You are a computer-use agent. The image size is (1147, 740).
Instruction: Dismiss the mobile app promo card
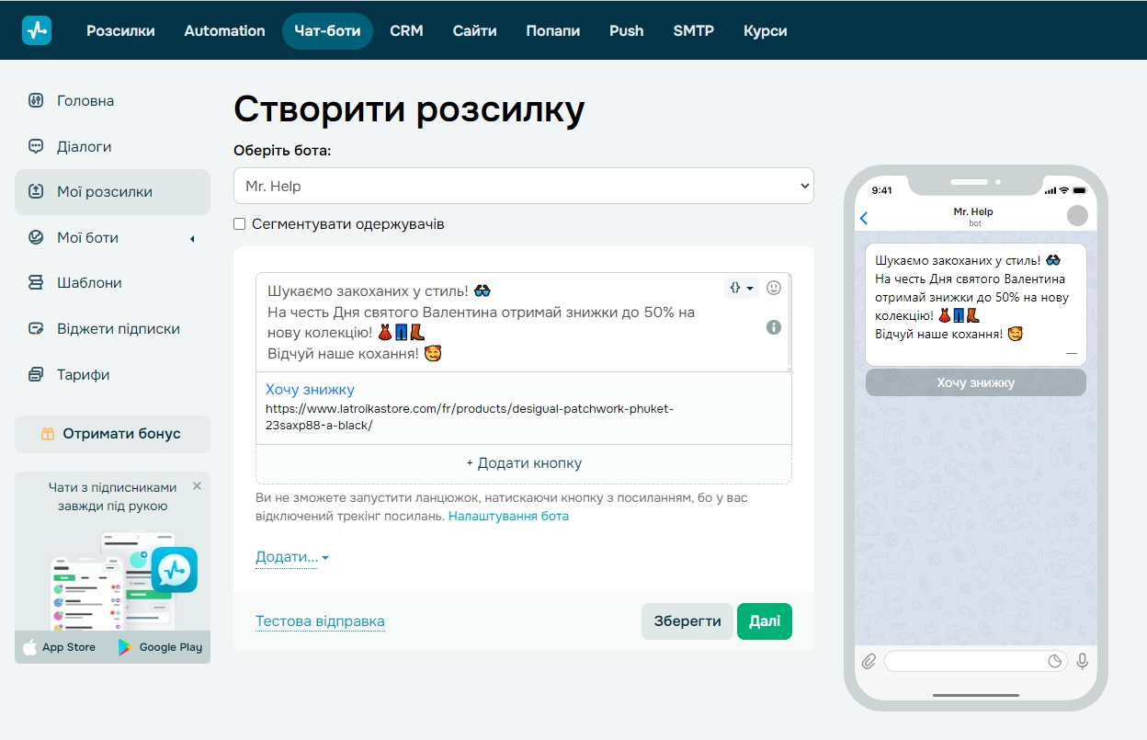(197, 485)
